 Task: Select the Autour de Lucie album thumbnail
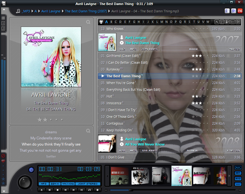point(119,176)
